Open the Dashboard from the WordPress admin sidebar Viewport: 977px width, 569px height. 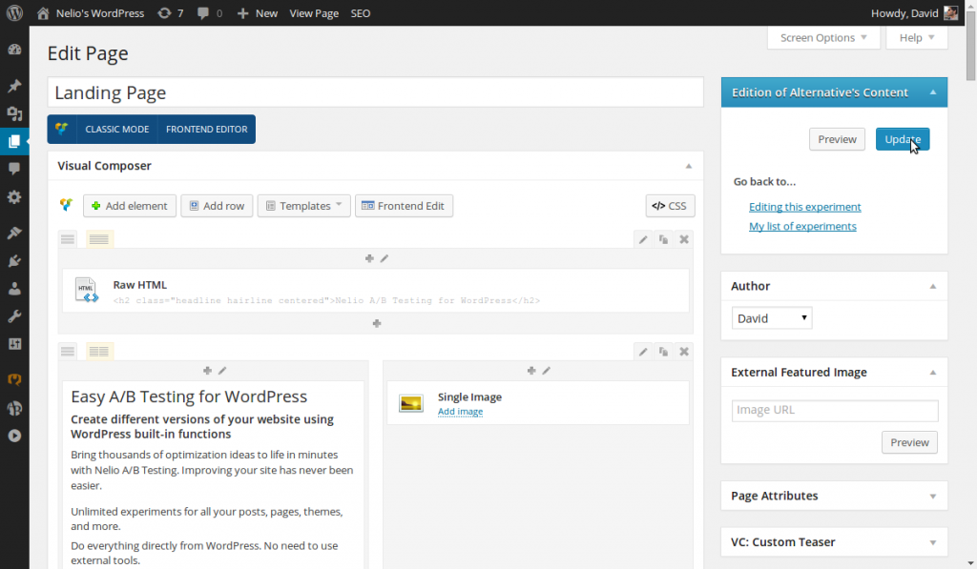[x=14, y=48]
